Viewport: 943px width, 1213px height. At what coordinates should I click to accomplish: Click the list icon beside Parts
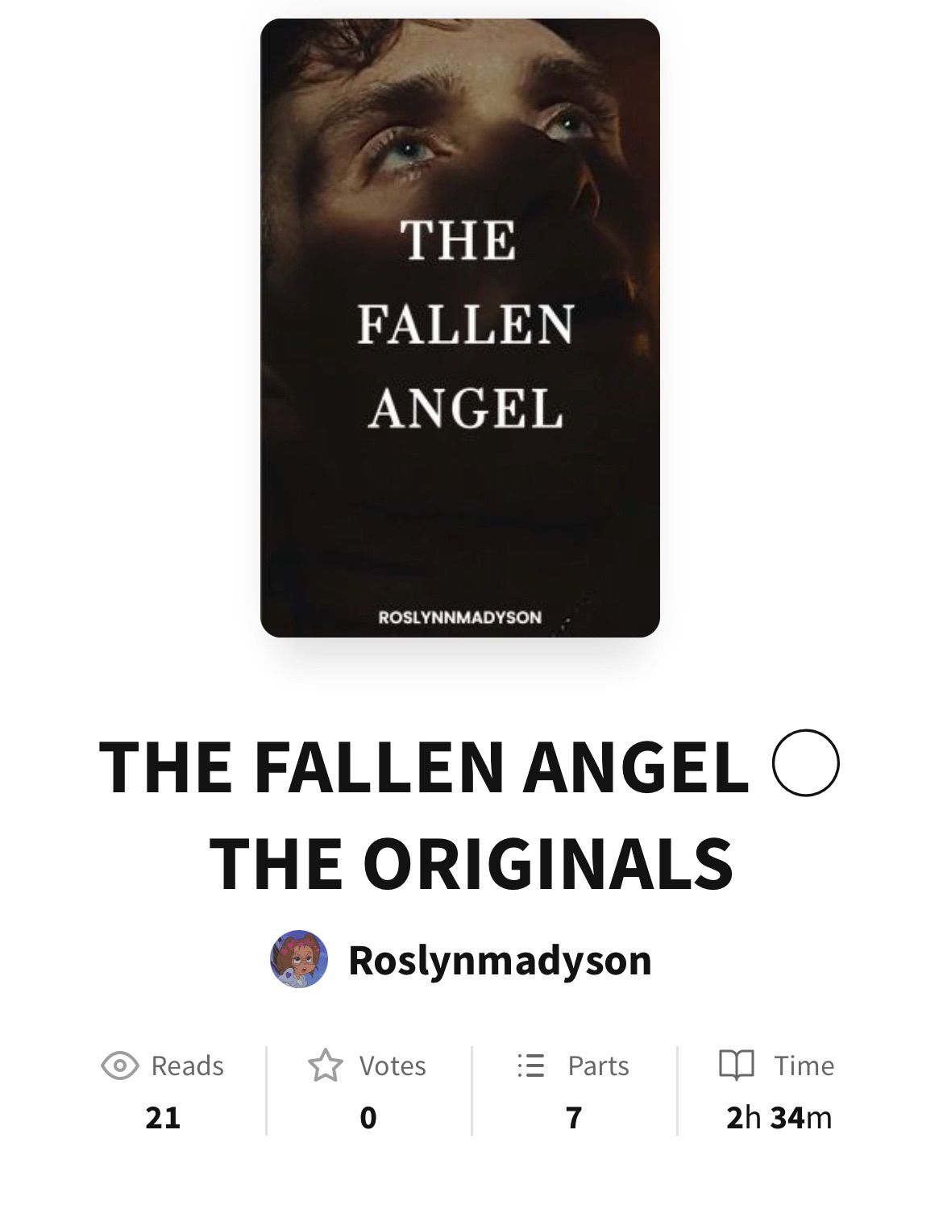coord(531,1066)
